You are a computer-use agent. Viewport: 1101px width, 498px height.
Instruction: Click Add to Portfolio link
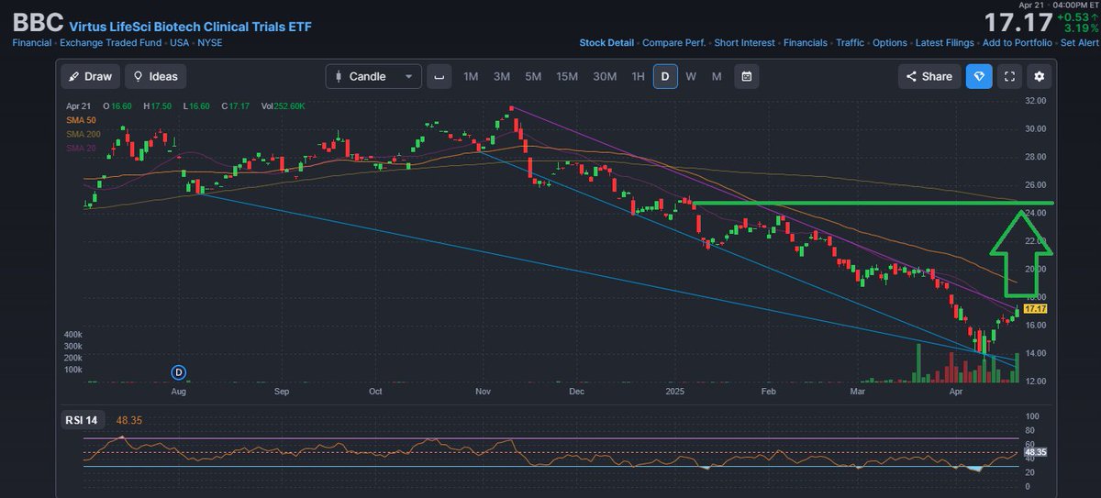point(1017,43)
